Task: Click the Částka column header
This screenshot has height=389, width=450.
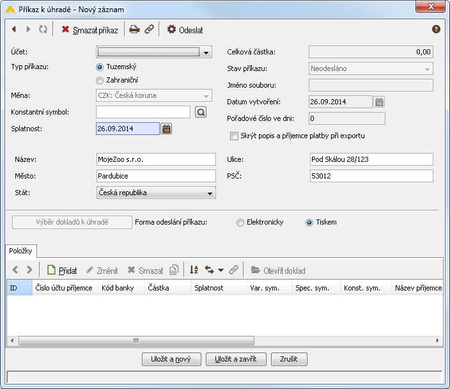Action: click(168, 288)
